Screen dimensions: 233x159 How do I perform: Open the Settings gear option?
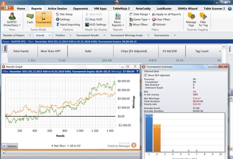63,19
